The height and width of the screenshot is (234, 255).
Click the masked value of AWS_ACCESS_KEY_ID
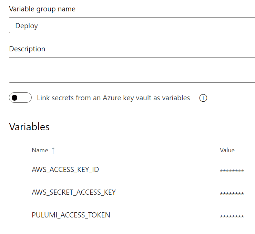click(x=232, y=171)
